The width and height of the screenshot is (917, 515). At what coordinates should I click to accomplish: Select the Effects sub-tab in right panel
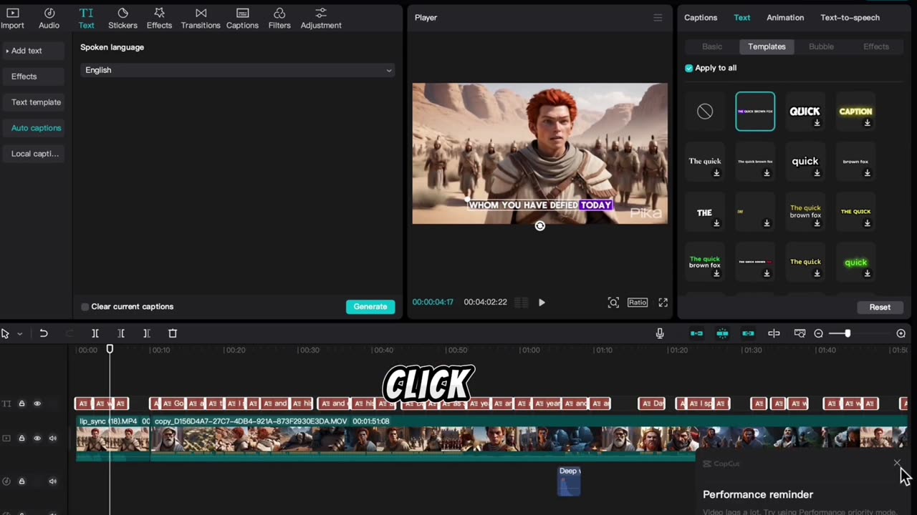[875, 46]
